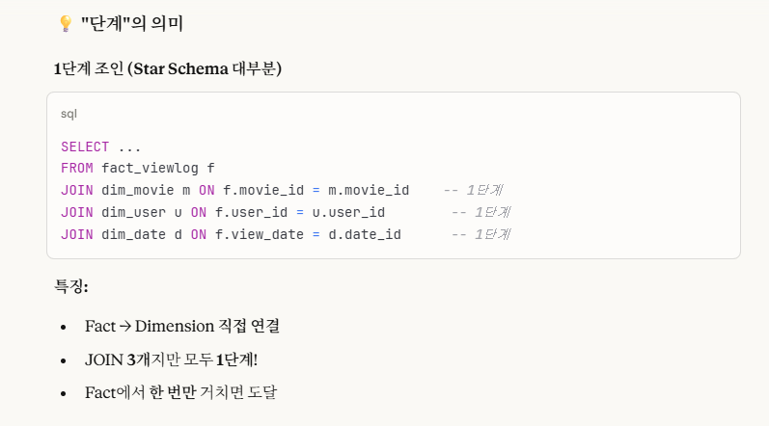Image resolution: width=769 pixels, height=426 pixels.
Task: Click the "특징:" label
Action: coord(71,286)
